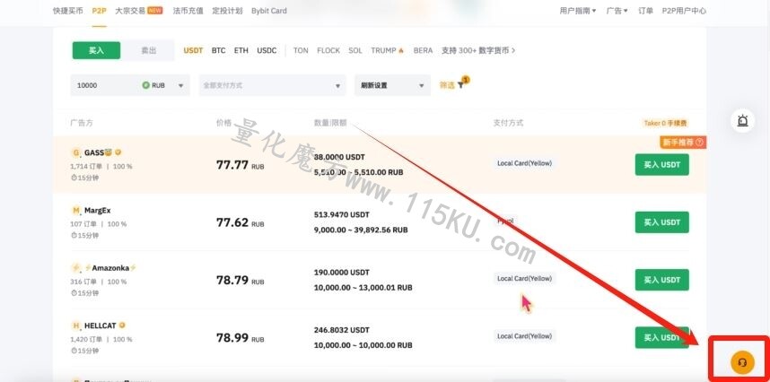Click the 513.9470 USDT quantity

click(x=342, y=215)
